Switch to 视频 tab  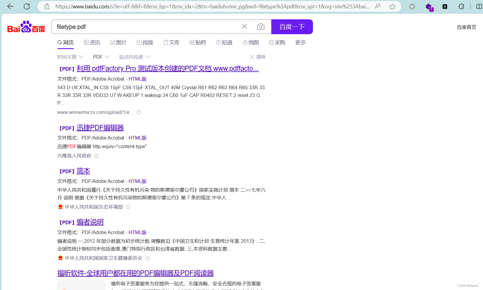tap(145, 43)
